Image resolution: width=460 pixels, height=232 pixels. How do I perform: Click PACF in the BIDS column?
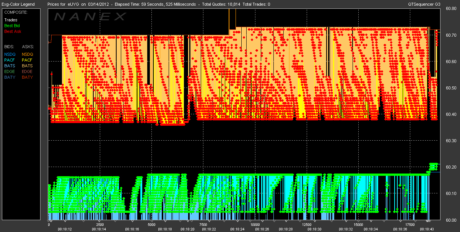[x=10, y=60]
